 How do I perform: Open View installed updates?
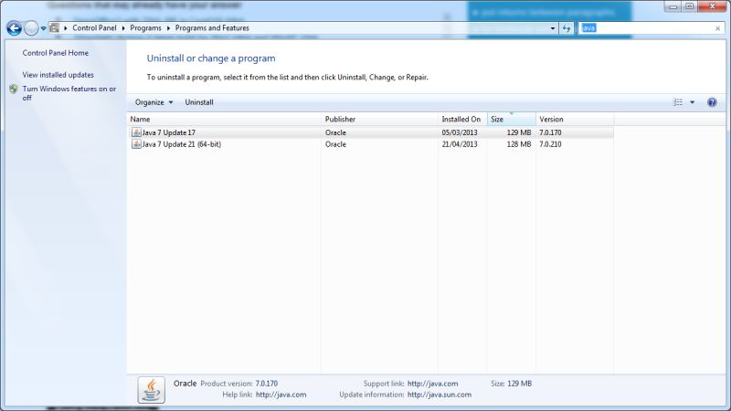58,75
